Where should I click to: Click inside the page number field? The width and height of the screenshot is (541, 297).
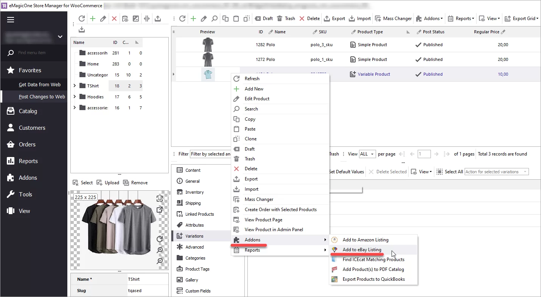pyautogui.click(x=424, y=154)
